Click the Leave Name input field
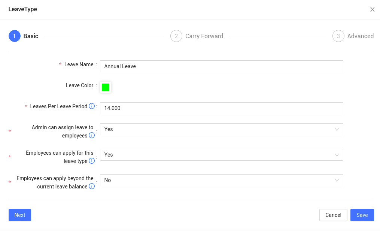Image resolution: width=380 pixels, height=233 pixels. 221,66
